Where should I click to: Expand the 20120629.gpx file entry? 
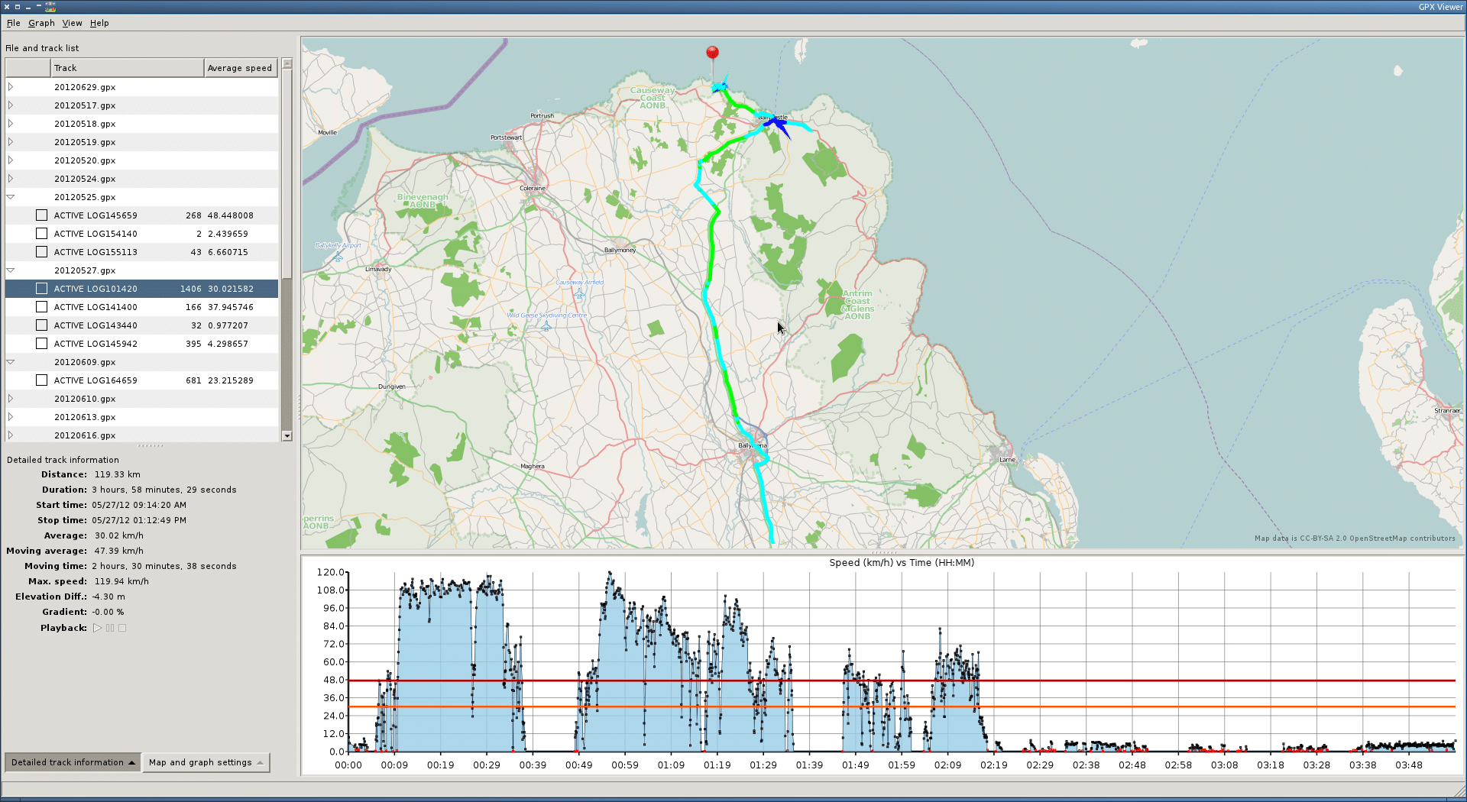click(x=11, y=87)
